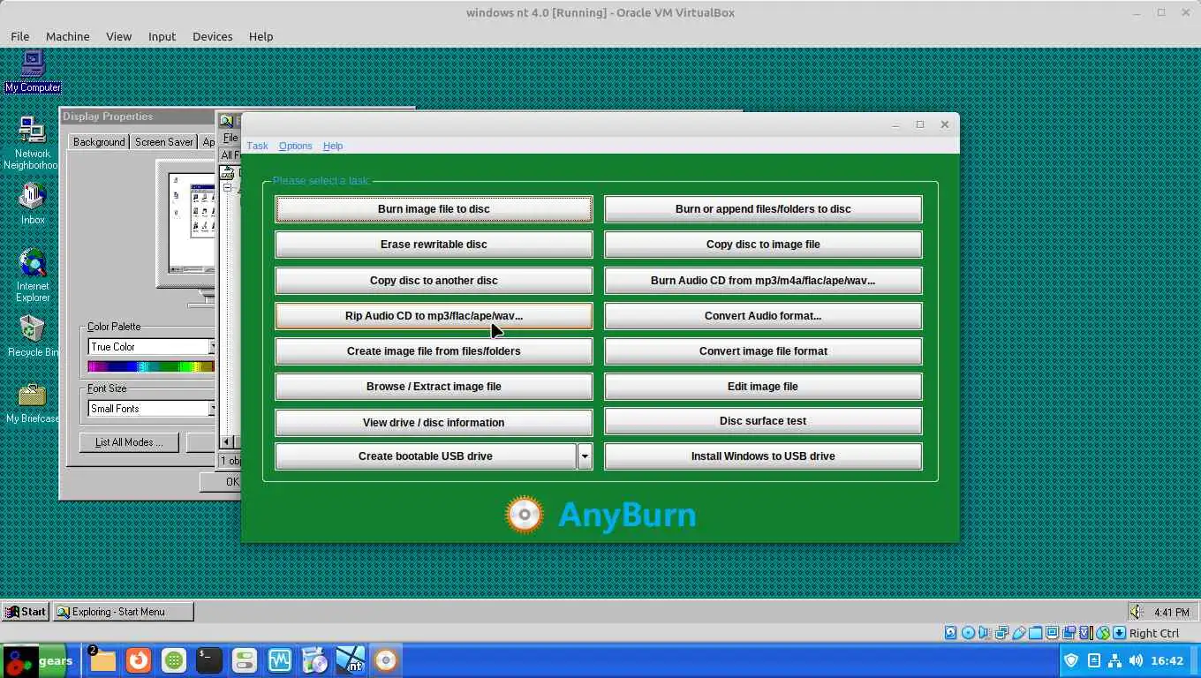This screenshot has width=1201, height=678.
Task: Click the Windows NT Start button
Action: click(x=25, y=612)
